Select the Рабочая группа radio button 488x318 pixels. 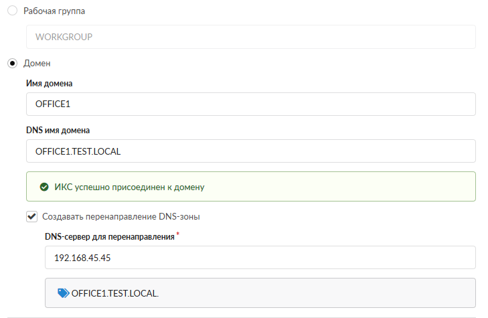pyautogui.click(x=12, y=11)
